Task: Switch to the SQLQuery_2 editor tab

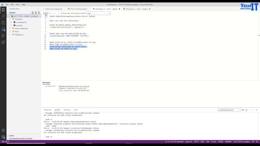Action: tap(106, 9)
